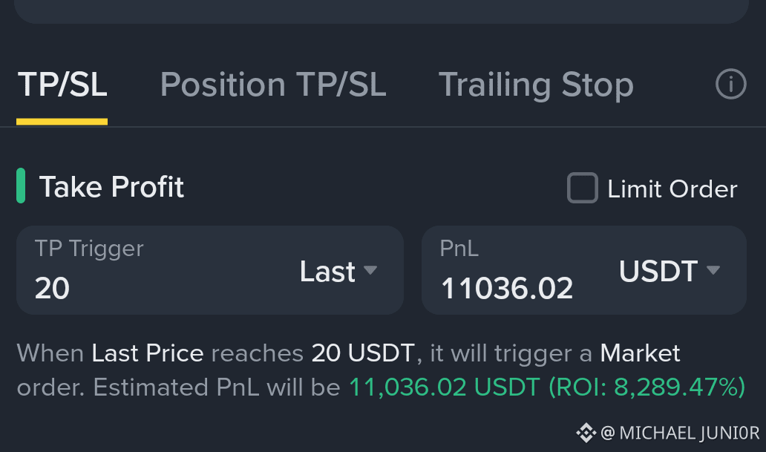Image resolution: width=766 pixels, height=452 pixels.
Task: Click the Binance logo watermark
Action: [586, 433]
